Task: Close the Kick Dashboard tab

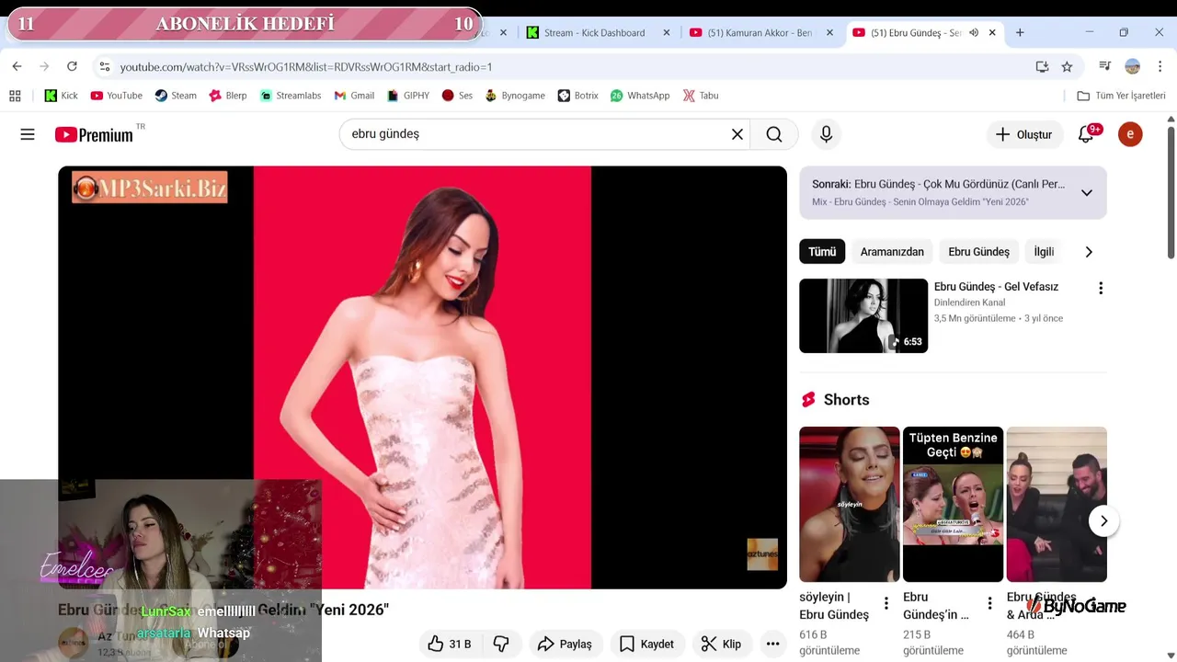Action: pos(667,32)
